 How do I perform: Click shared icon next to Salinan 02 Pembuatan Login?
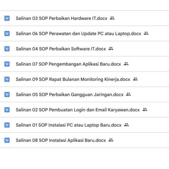[x=145, y=110]
